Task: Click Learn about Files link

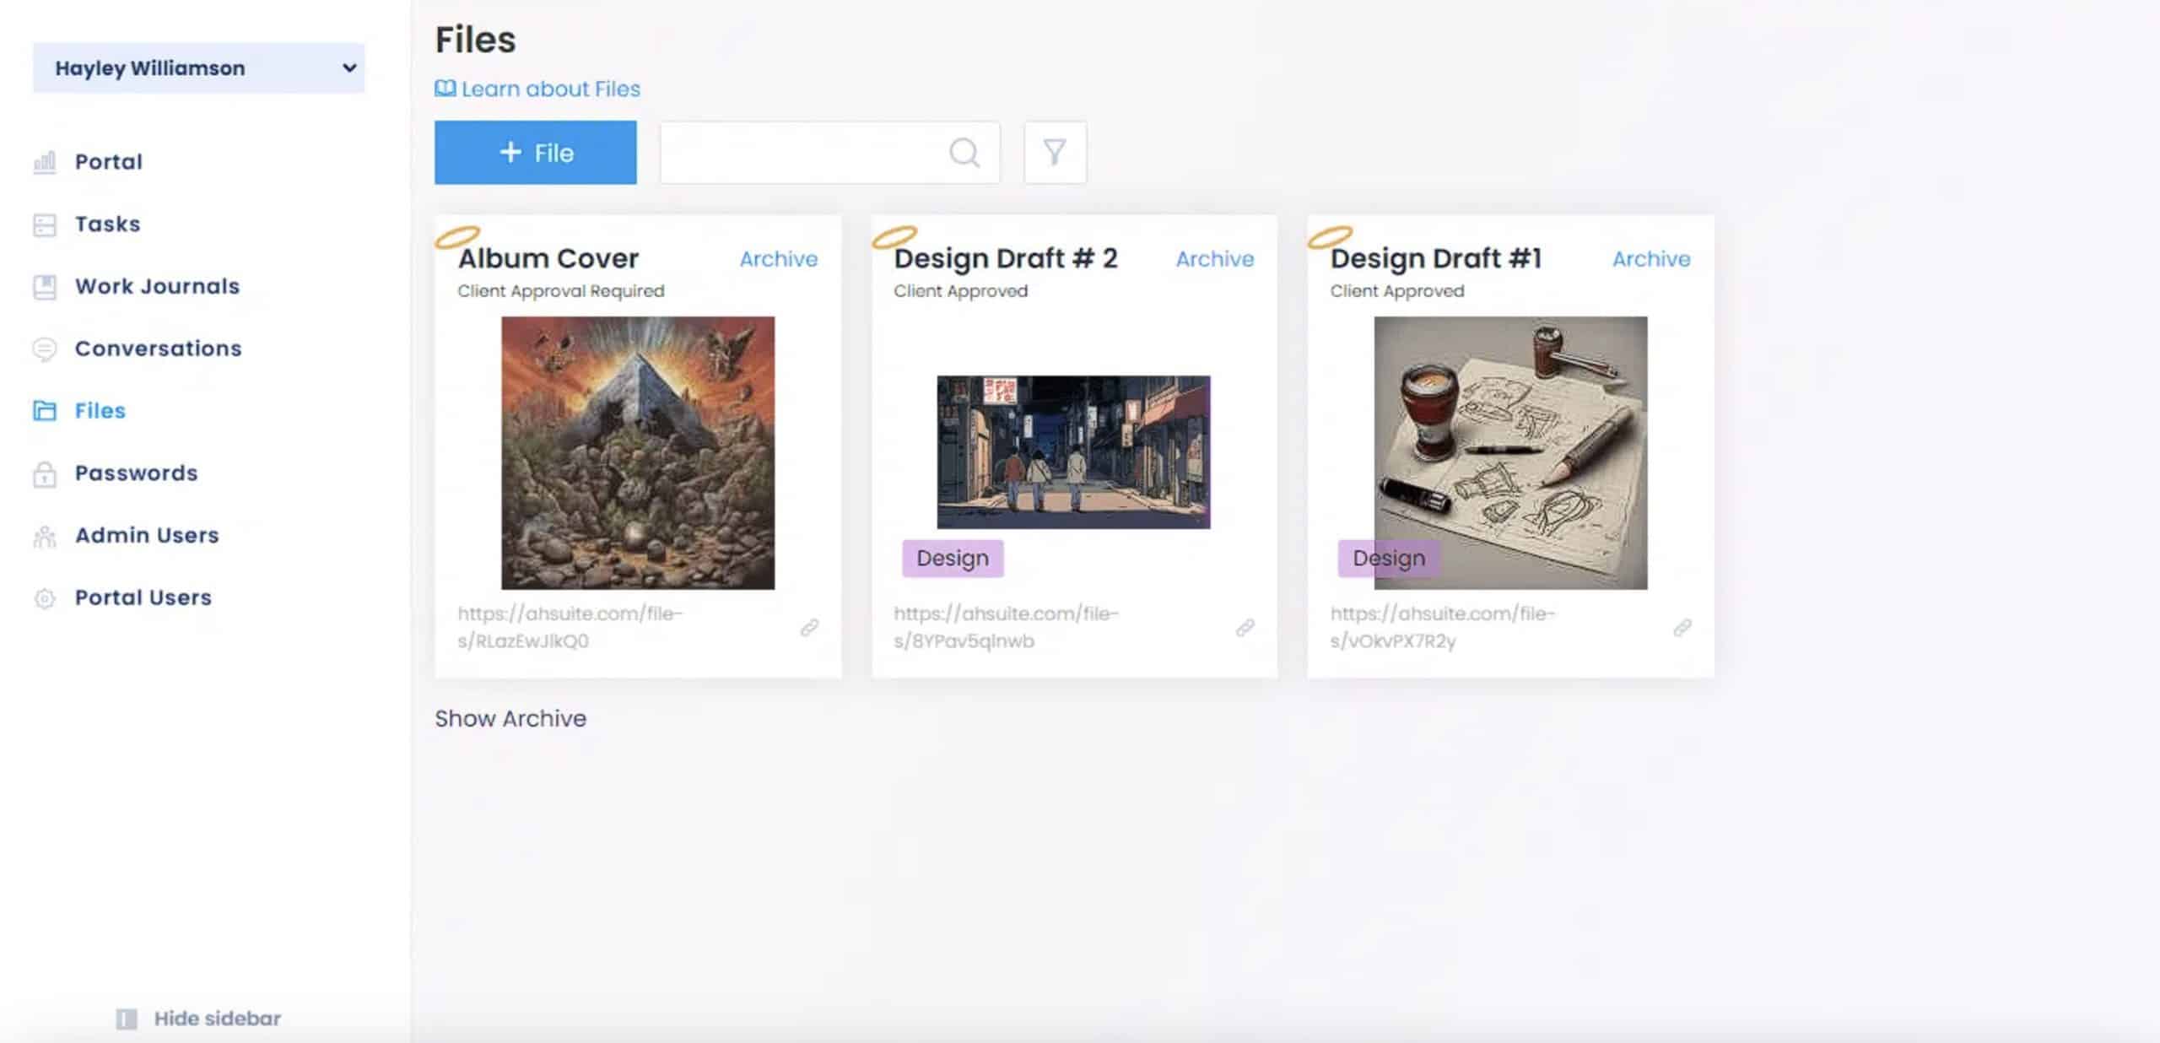Action: [537, 88]
